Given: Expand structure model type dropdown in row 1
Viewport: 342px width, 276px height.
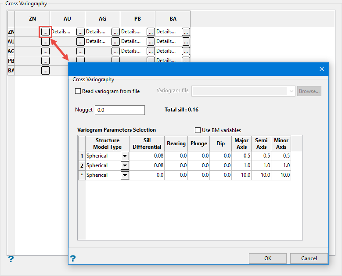Looking at the screenshot, I should [125, 156].
